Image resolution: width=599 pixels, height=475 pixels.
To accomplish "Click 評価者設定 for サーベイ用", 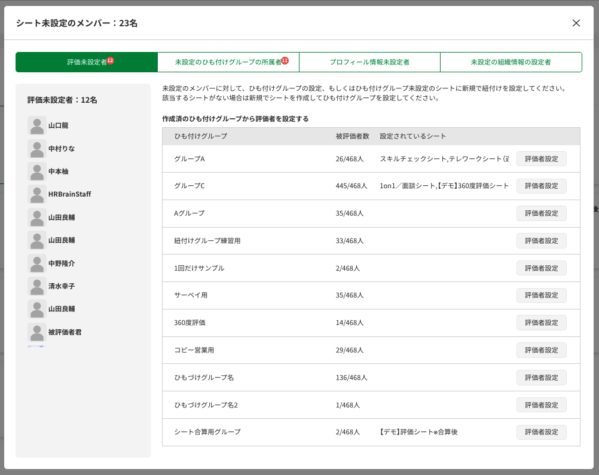I will pyautogui.click(x=541, y=295).
